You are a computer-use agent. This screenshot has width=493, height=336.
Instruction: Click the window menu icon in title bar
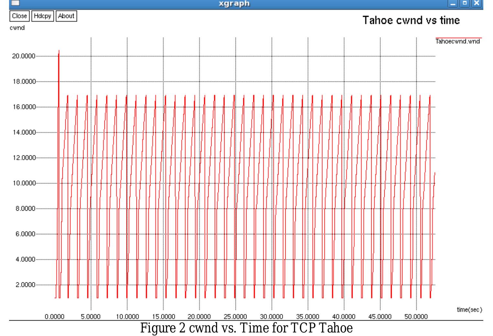(15, 3)
